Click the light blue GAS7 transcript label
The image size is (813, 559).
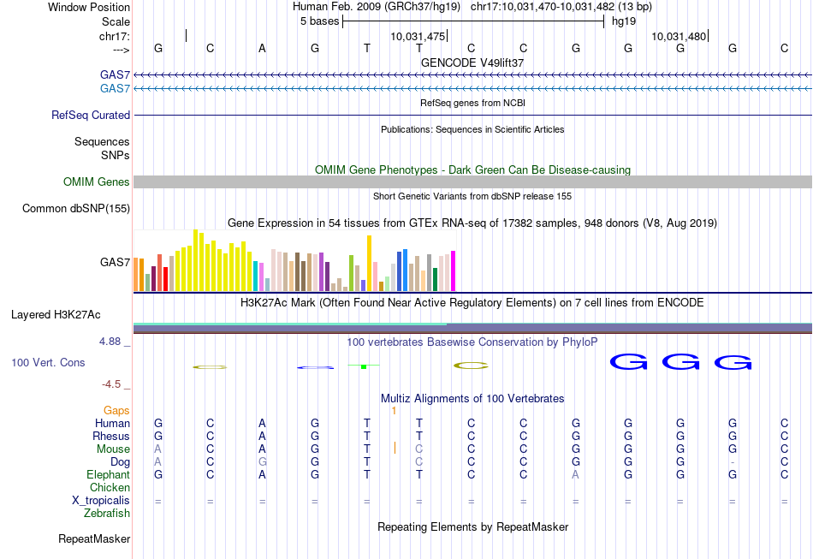(116, 89)
